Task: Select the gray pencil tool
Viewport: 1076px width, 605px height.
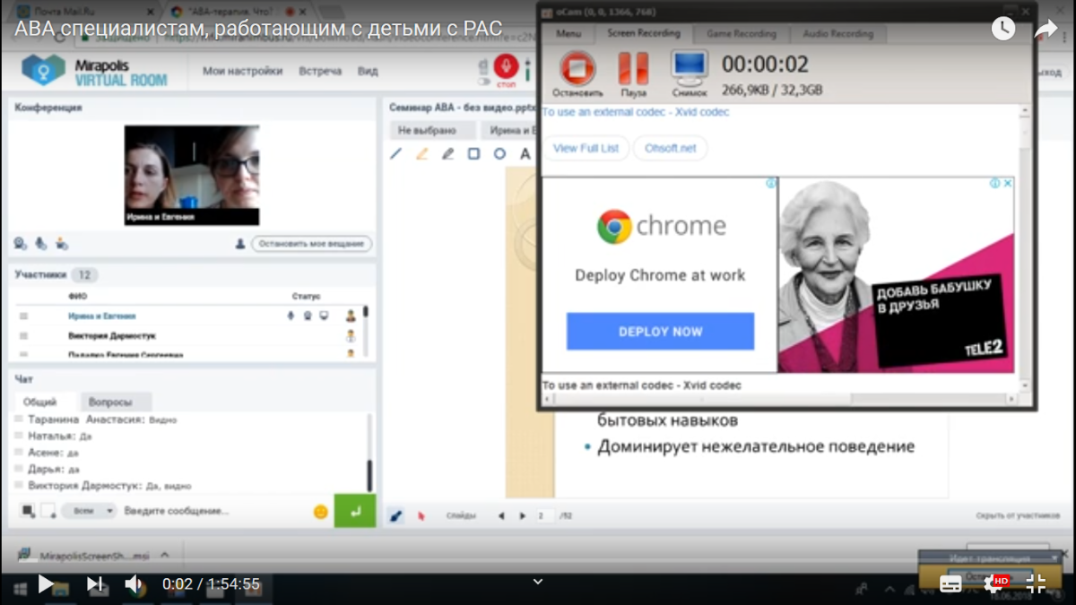Action: (447, 154)
